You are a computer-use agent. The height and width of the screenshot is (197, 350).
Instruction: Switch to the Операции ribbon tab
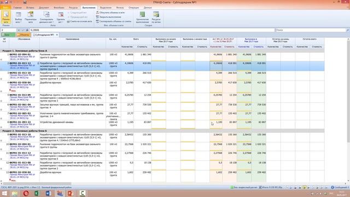[133, 8]
